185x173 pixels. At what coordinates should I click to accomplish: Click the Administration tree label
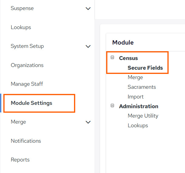[x=139, y=106]
